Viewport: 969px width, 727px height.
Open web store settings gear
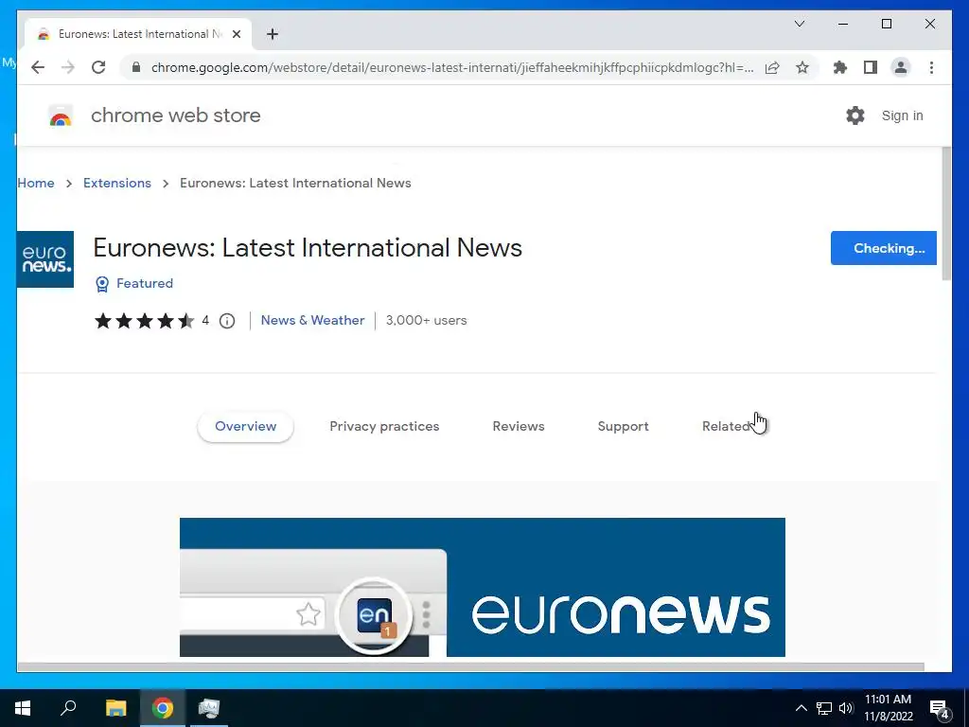click(x=855, y=115)
